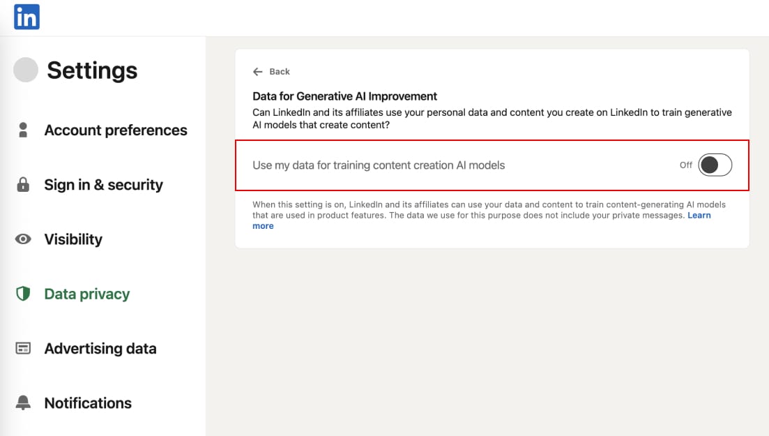This screenshot has height=436, width=769.
Task: Click the Back link text
Action: point(280,72)
